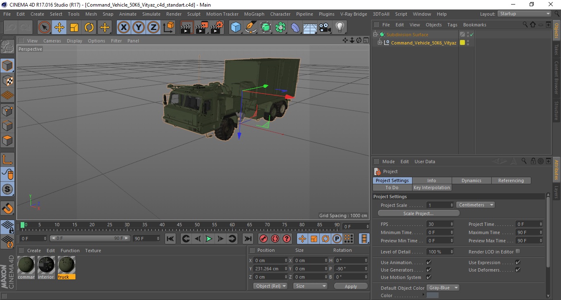Select the interior material thumbnail
Screen dimensions: 561x300
pos(46,267)
